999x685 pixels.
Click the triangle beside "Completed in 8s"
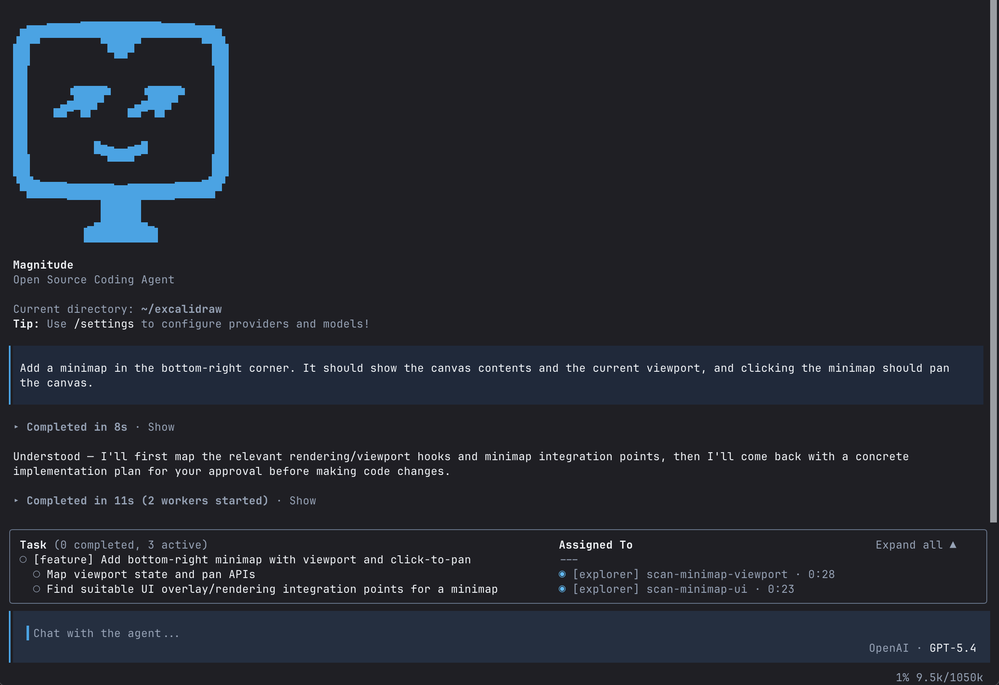click(x=16, y=428)
